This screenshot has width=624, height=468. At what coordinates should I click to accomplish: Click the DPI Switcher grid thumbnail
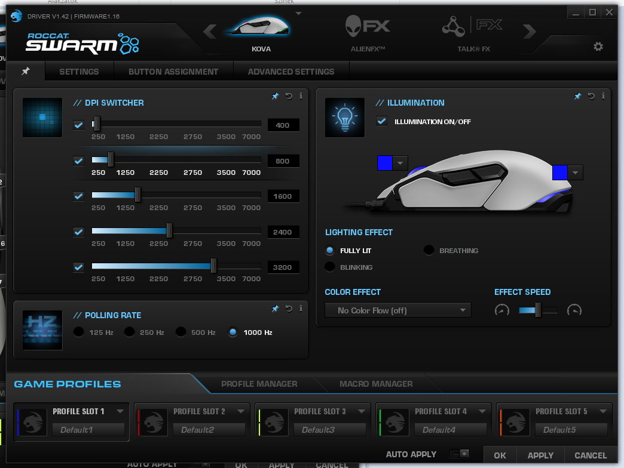click(x=42, y=118)
